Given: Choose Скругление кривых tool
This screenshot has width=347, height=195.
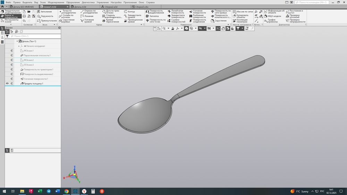Looking at the screenshot, I should point(67,20).
